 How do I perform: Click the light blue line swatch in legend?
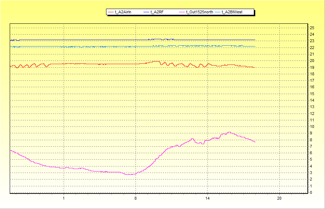[218, 12]
